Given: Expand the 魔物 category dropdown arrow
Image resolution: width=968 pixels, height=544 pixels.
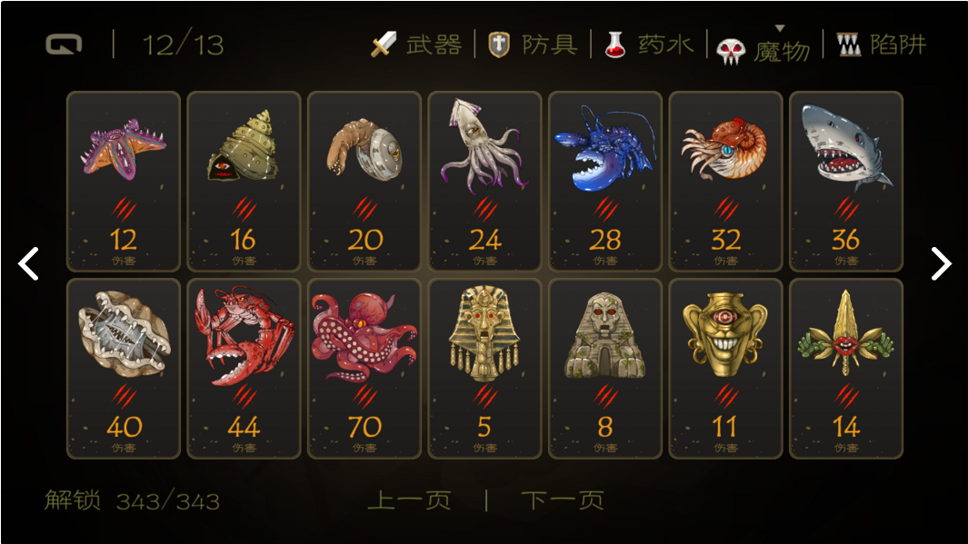Looking at the screenshot, I should coord(780,28).
